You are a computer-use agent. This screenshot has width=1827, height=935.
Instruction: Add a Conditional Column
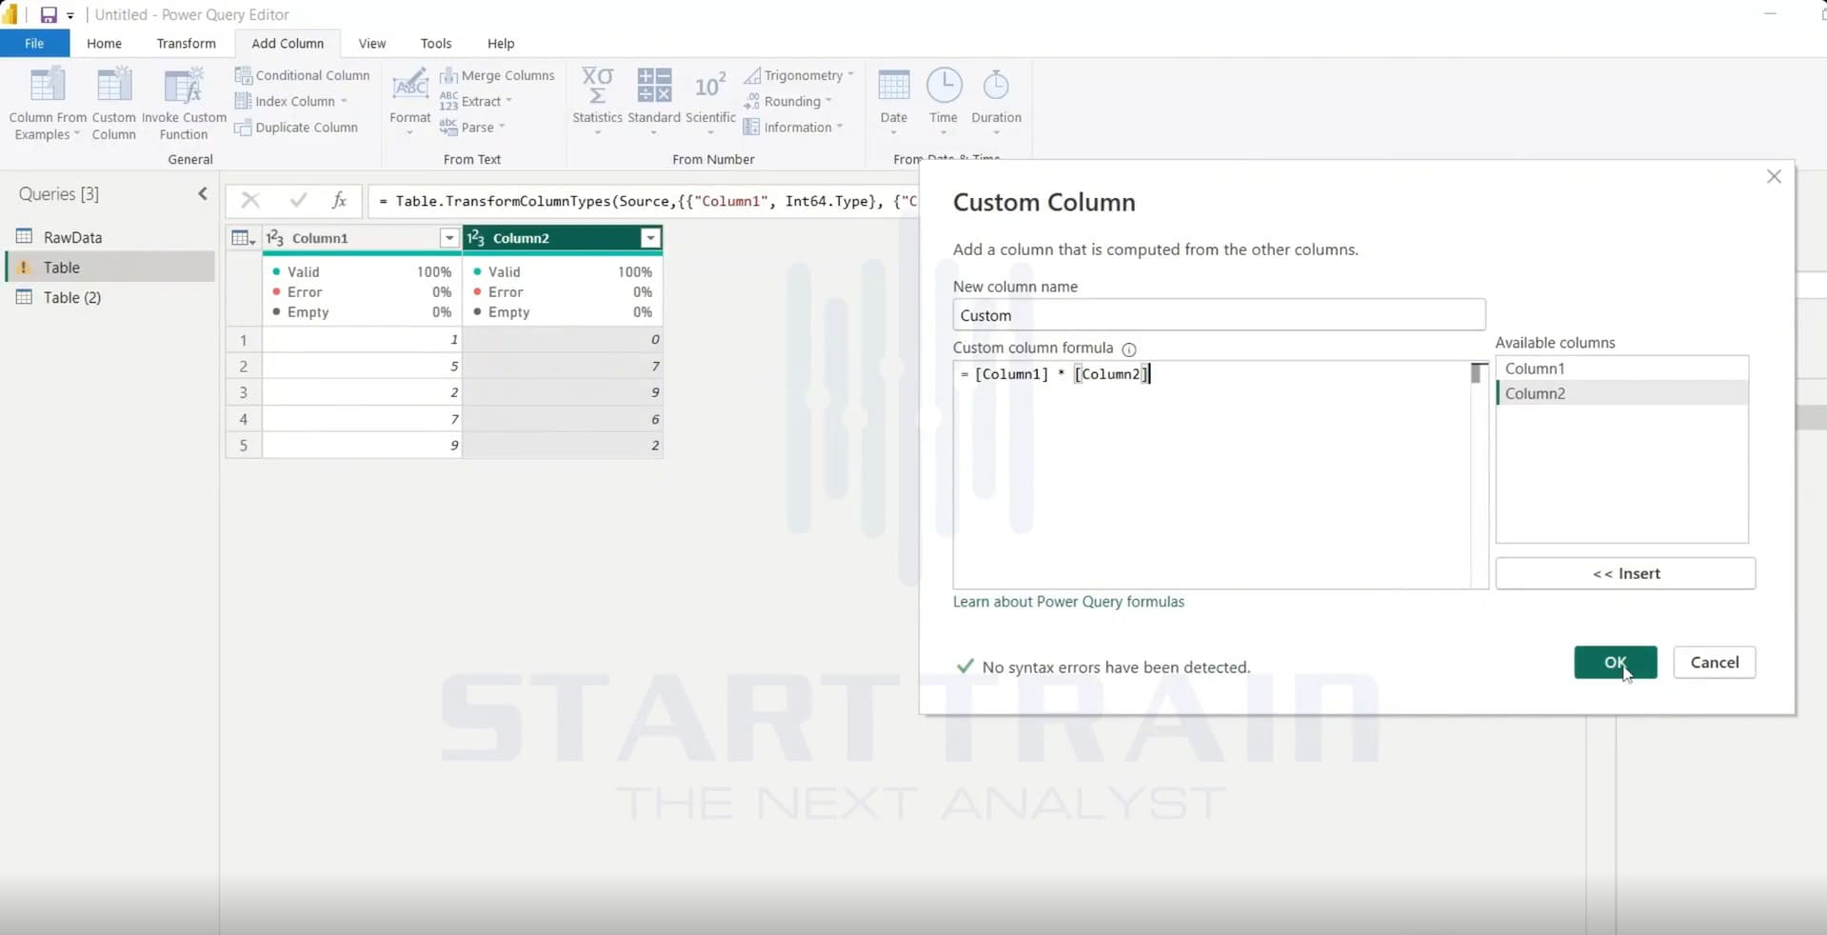302,75
